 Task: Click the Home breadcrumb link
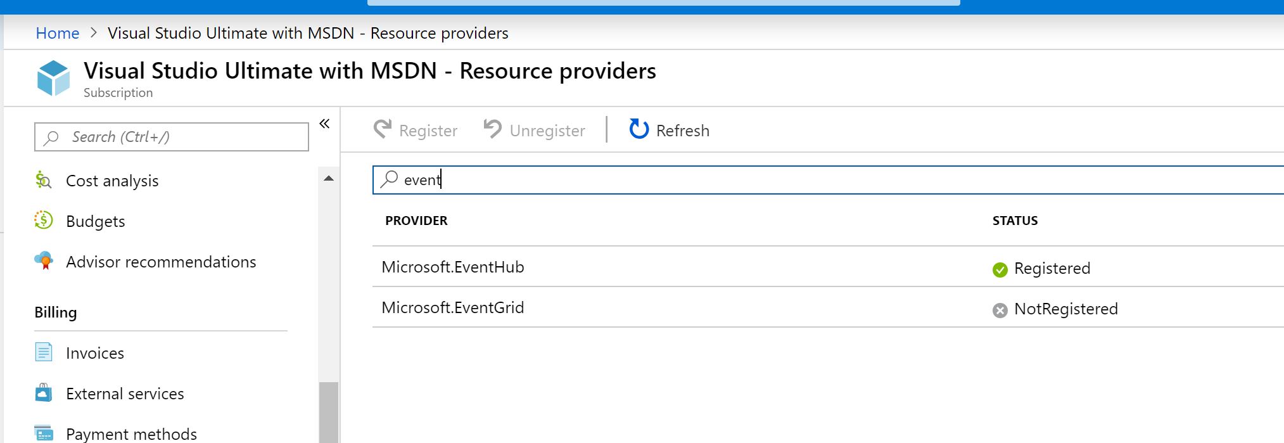(57, 33)
